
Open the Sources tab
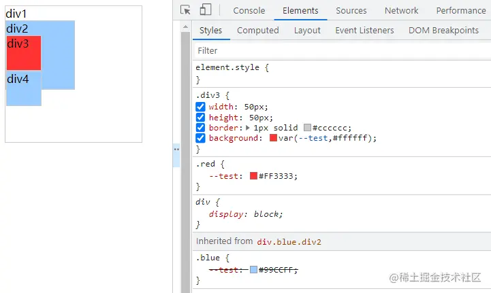coord(351,10)
